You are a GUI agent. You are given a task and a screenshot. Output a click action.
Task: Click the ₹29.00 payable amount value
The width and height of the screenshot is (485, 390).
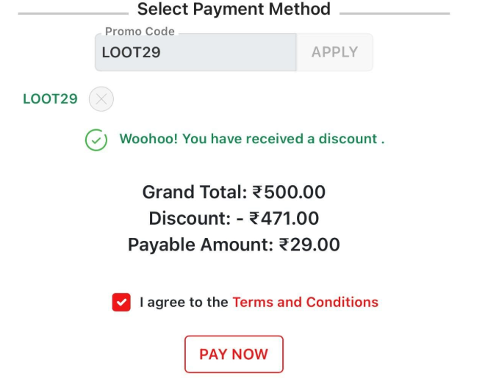coord(309,245)
